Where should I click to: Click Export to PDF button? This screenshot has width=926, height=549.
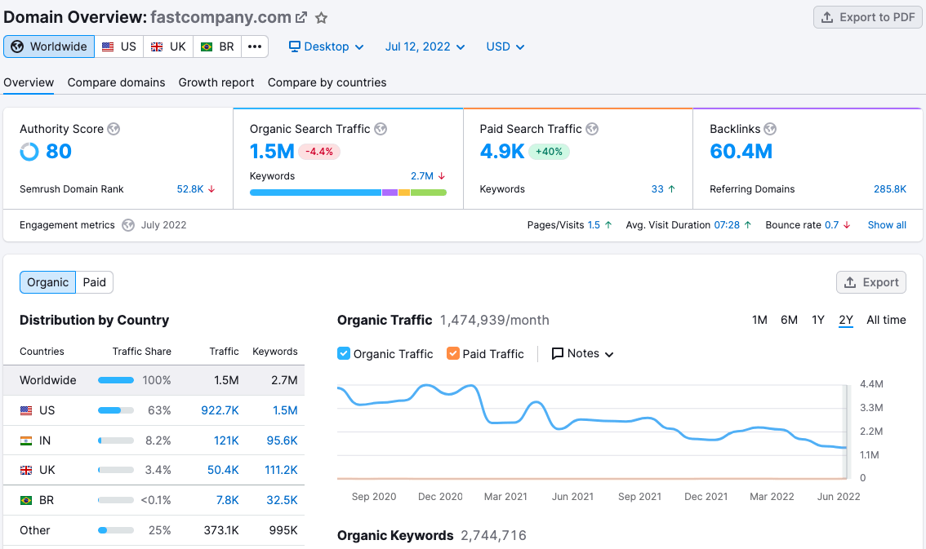pyautogui.click(x=867, y=17)
